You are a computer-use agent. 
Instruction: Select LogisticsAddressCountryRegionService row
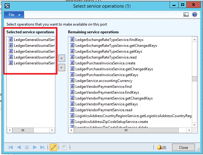pyautogui.click(x=133, y=116)
